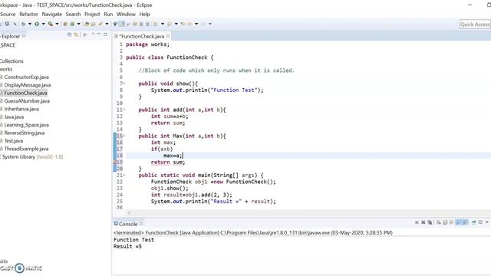Click the 'return sum;' text on line 19
The width and height of the screenshot is (491, 276).
168,162
